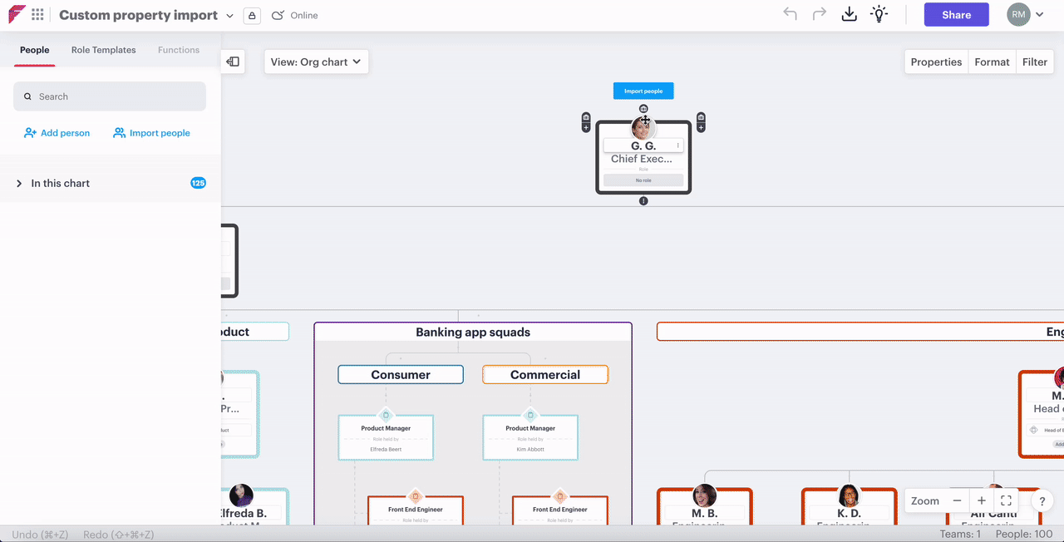Viewport: 1064px width, 542px height.
Task: Open the lightbulb tips icon
Action: tap(879, 14)
